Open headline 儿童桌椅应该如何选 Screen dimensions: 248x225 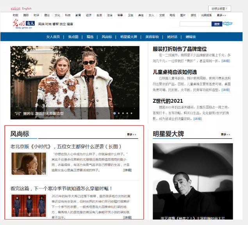(x=175, y=72)
